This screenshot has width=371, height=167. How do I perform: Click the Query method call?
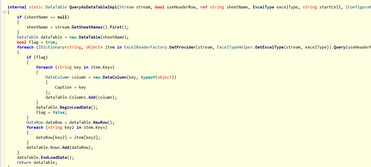click(340, 47)
